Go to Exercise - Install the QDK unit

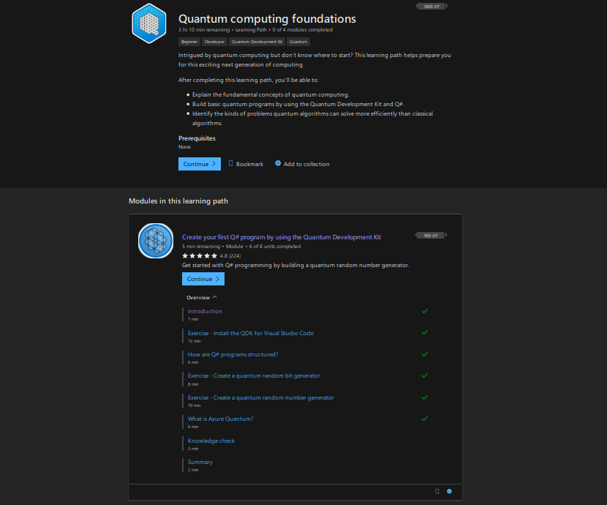tap(250, 333)
